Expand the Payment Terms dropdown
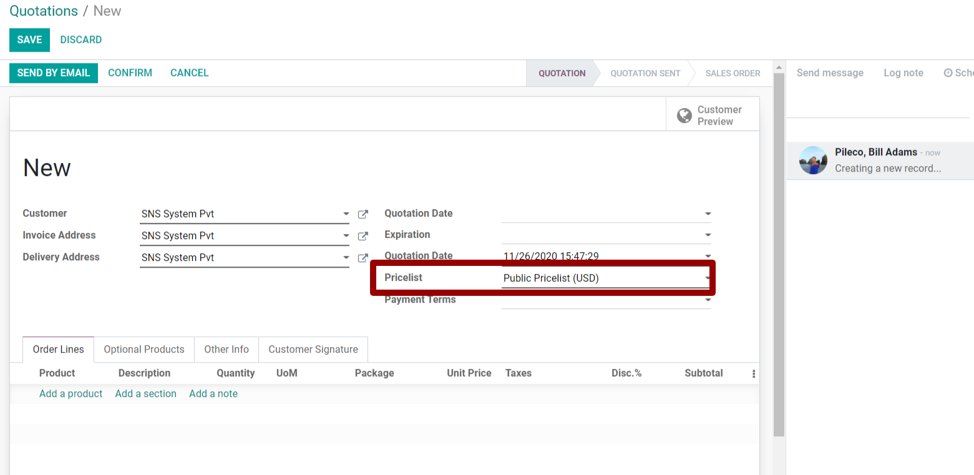This screenshot has height=475, width=974. click(708, 300)
